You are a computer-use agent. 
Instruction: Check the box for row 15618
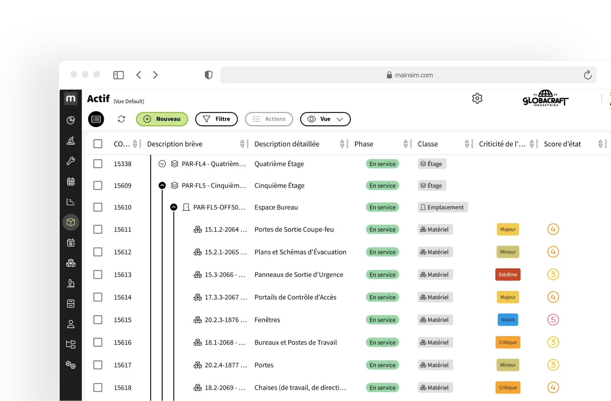click(98, 388)
